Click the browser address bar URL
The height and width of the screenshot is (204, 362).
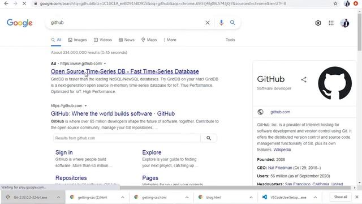tap(163, 3)
